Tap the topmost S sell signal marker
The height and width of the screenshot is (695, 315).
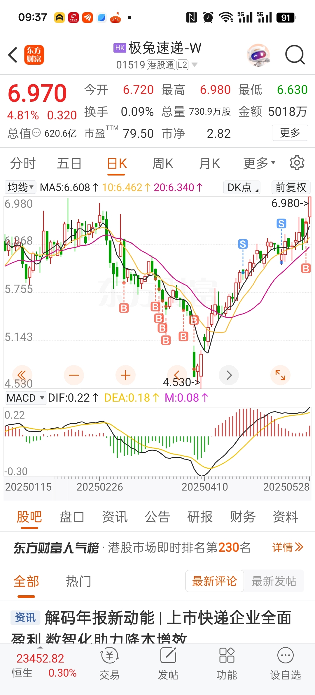[281, 224]
